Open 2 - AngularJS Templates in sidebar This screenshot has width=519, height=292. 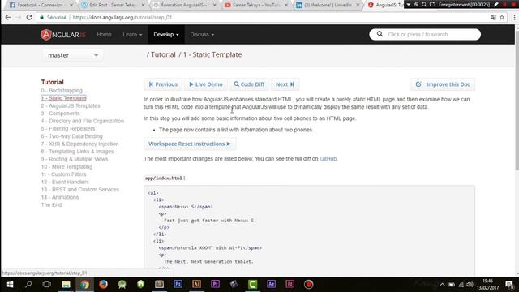(71, 105)
